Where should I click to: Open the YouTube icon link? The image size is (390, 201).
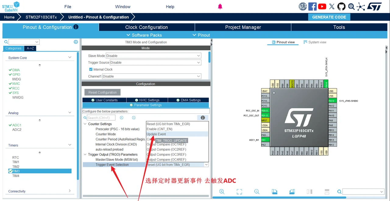tap(322, 6)
